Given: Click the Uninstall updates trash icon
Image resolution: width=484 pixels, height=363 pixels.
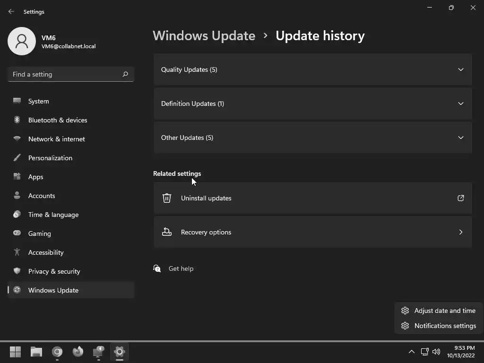Looking at the screenshot, I should pyautogui.click(x=167, y=198).
